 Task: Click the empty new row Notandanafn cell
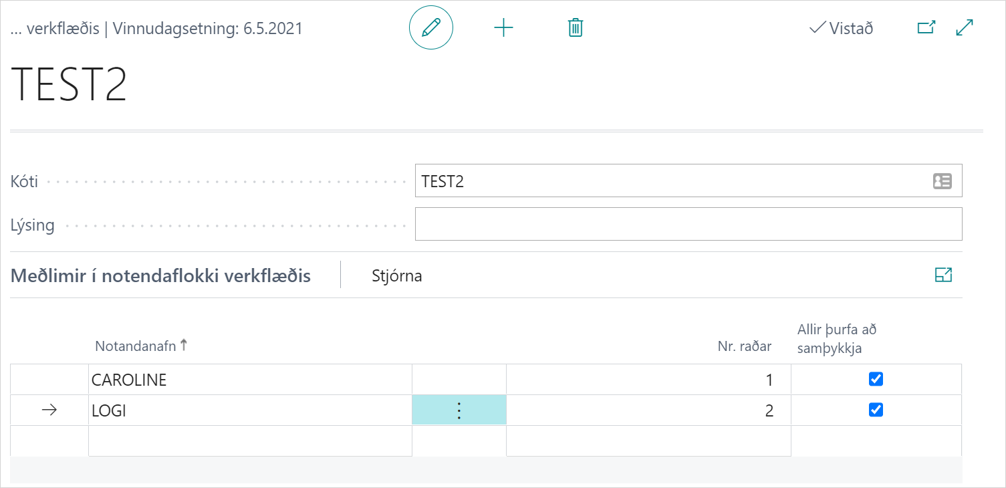[250, 441]
